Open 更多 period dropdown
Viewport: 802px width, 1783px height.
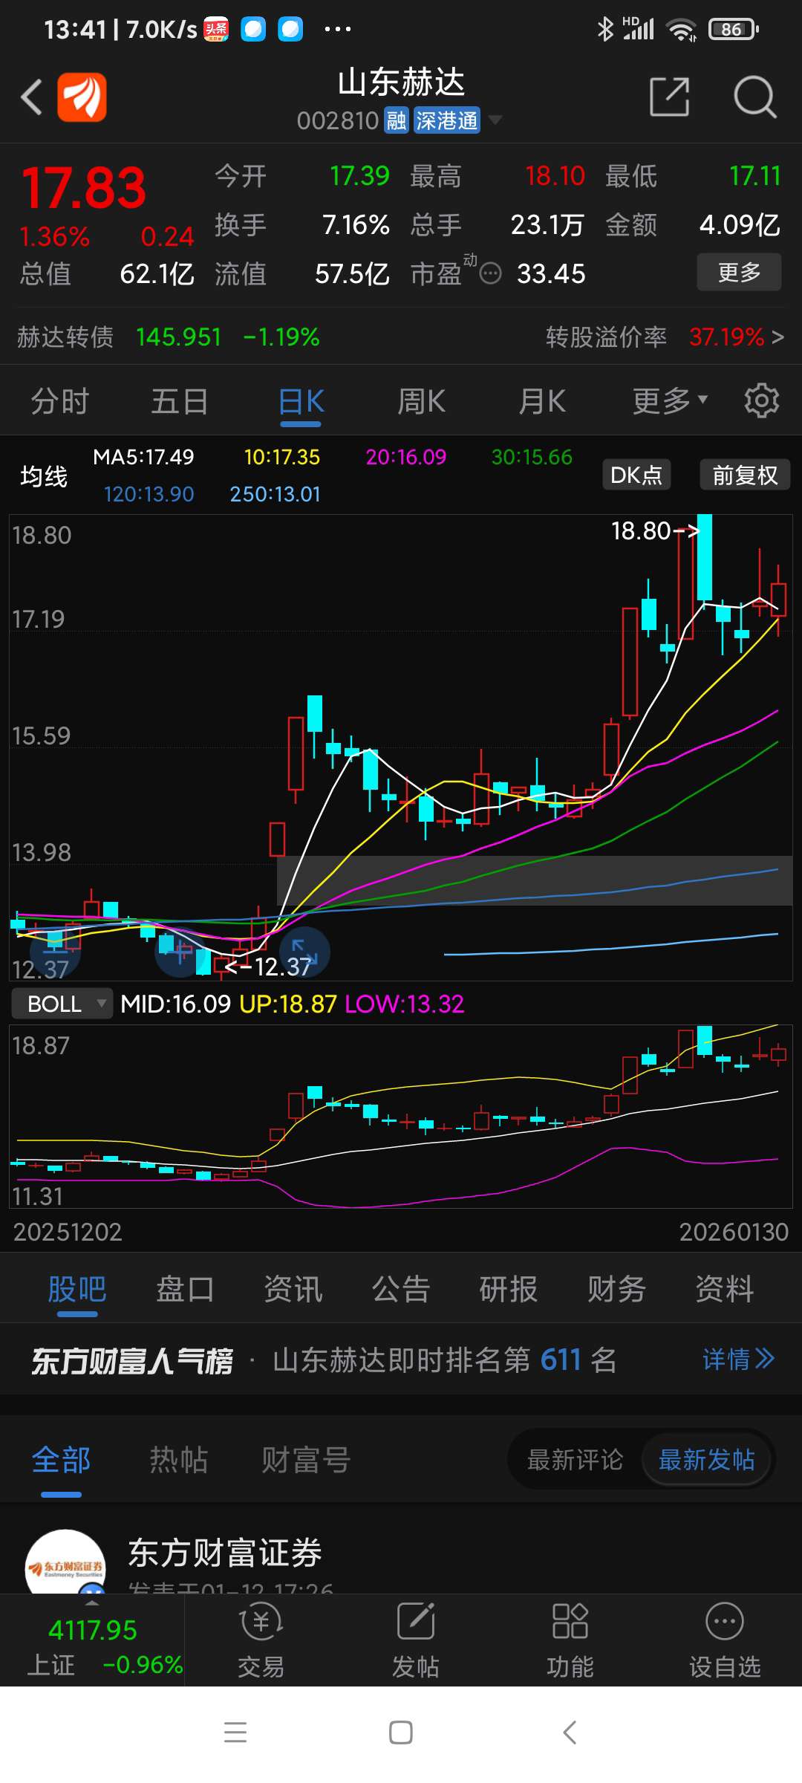coord(670,401)
